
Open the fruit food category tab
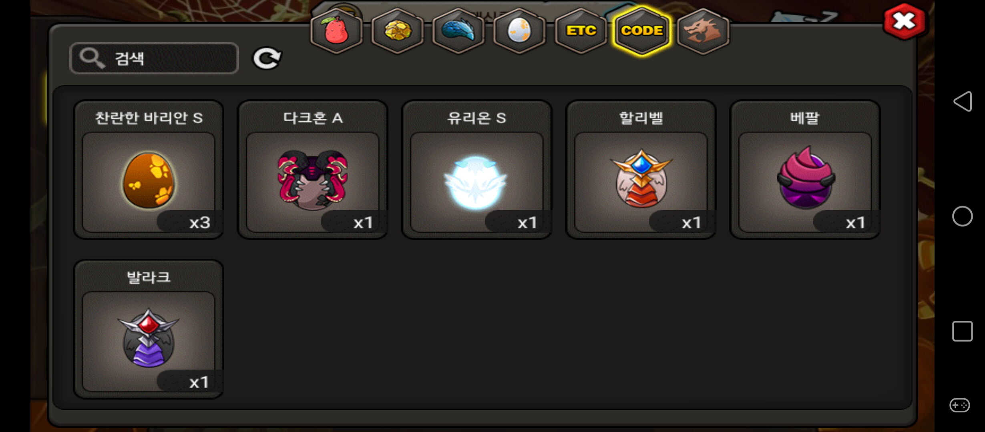click(336, 31)
